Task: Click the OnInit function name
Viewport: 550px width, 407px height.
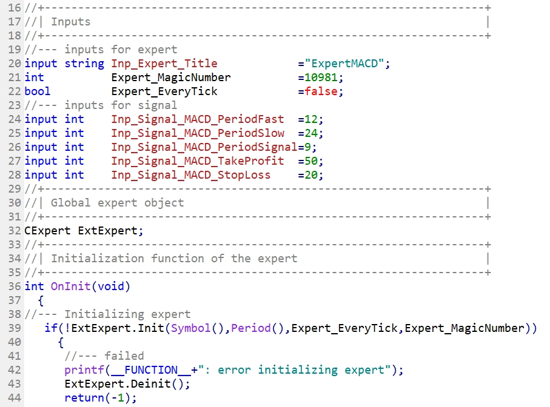Action: pos(70,286)
